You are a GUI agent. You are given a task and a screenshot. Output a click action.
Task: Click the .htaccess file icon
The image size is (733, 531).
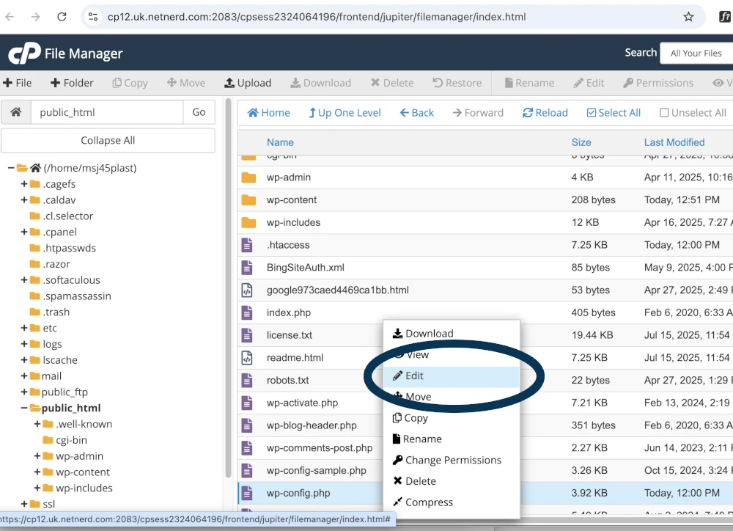247,245
